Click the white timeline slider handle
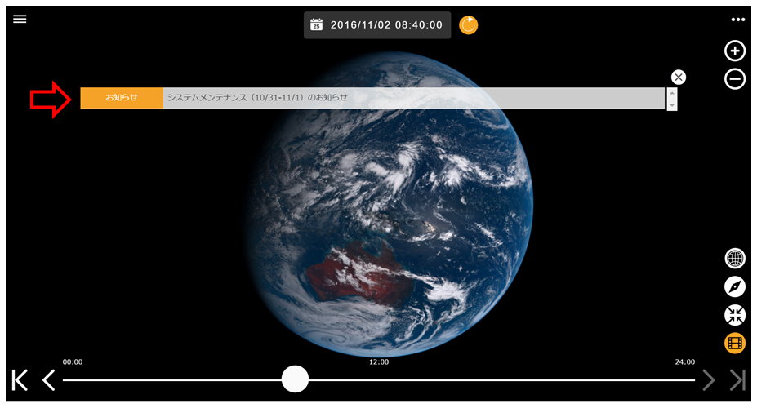The height and width of the screenshot is (408, 757). pos(295,379)
